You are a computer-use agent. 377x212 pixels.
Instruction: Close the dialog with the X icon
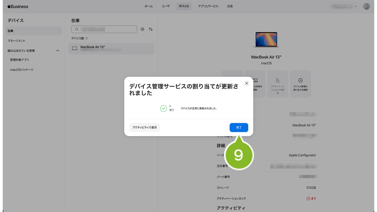pos(247,83)
